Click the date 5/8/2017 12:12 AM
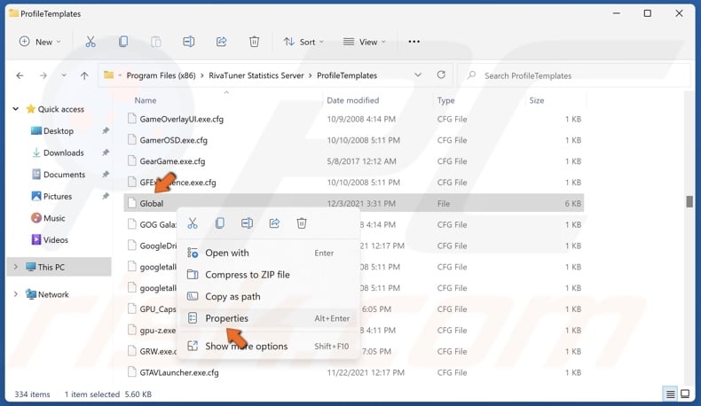The height and width of the screenshot is (406, 701). pyautogui.click(x=361, y=160)
